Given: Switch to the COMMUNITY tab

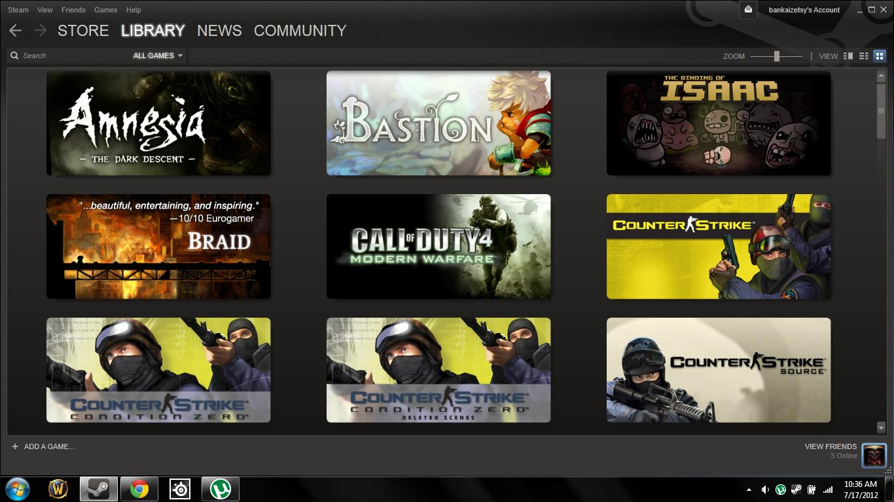Looking at the screenshot, I should tap(300, 31).
